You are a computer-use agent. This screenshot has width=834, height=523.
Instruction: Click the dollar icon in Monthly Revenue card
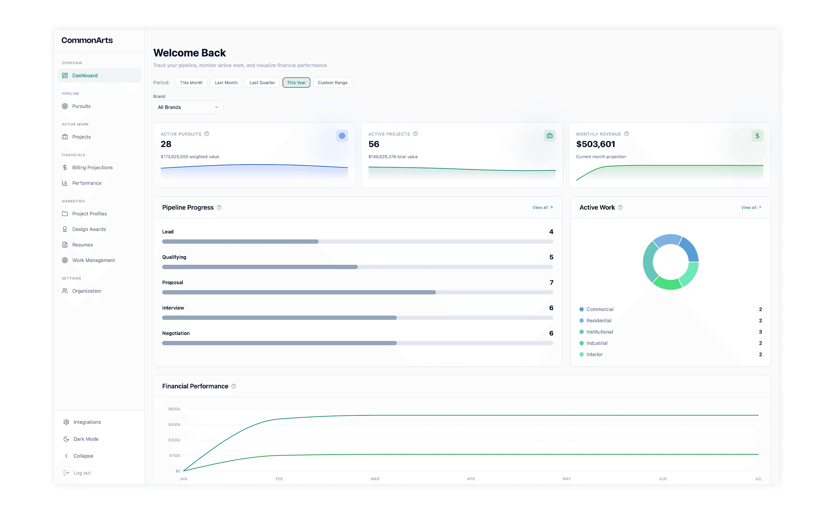757,136
